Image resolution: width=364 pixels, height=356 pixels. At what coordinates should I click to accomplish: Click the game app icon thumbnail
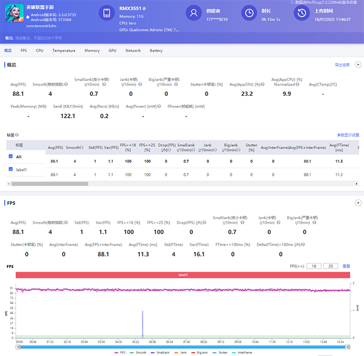pos(16,14)
